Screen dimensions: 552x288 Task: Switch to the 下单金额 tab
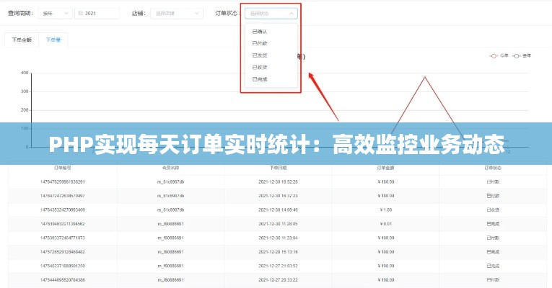click(x=22, y=40)
